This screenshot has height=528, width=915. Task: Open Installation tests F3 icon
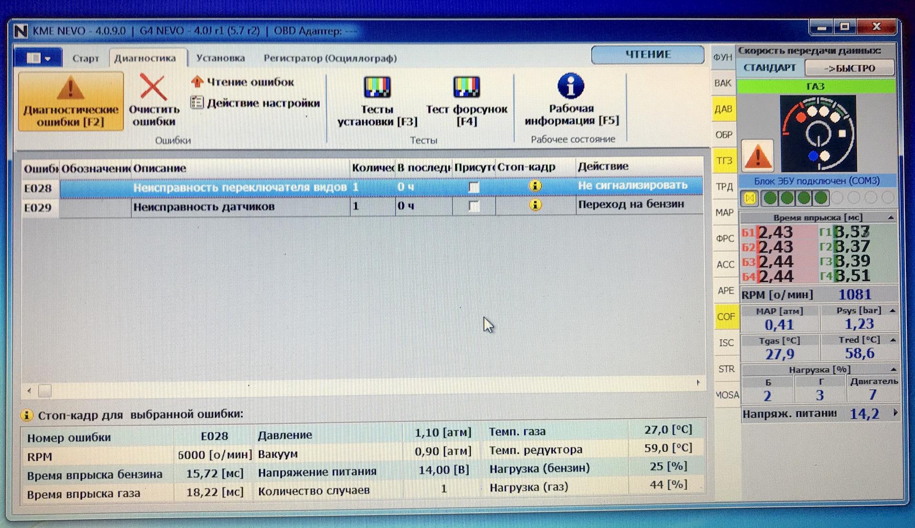pos(377,87)
